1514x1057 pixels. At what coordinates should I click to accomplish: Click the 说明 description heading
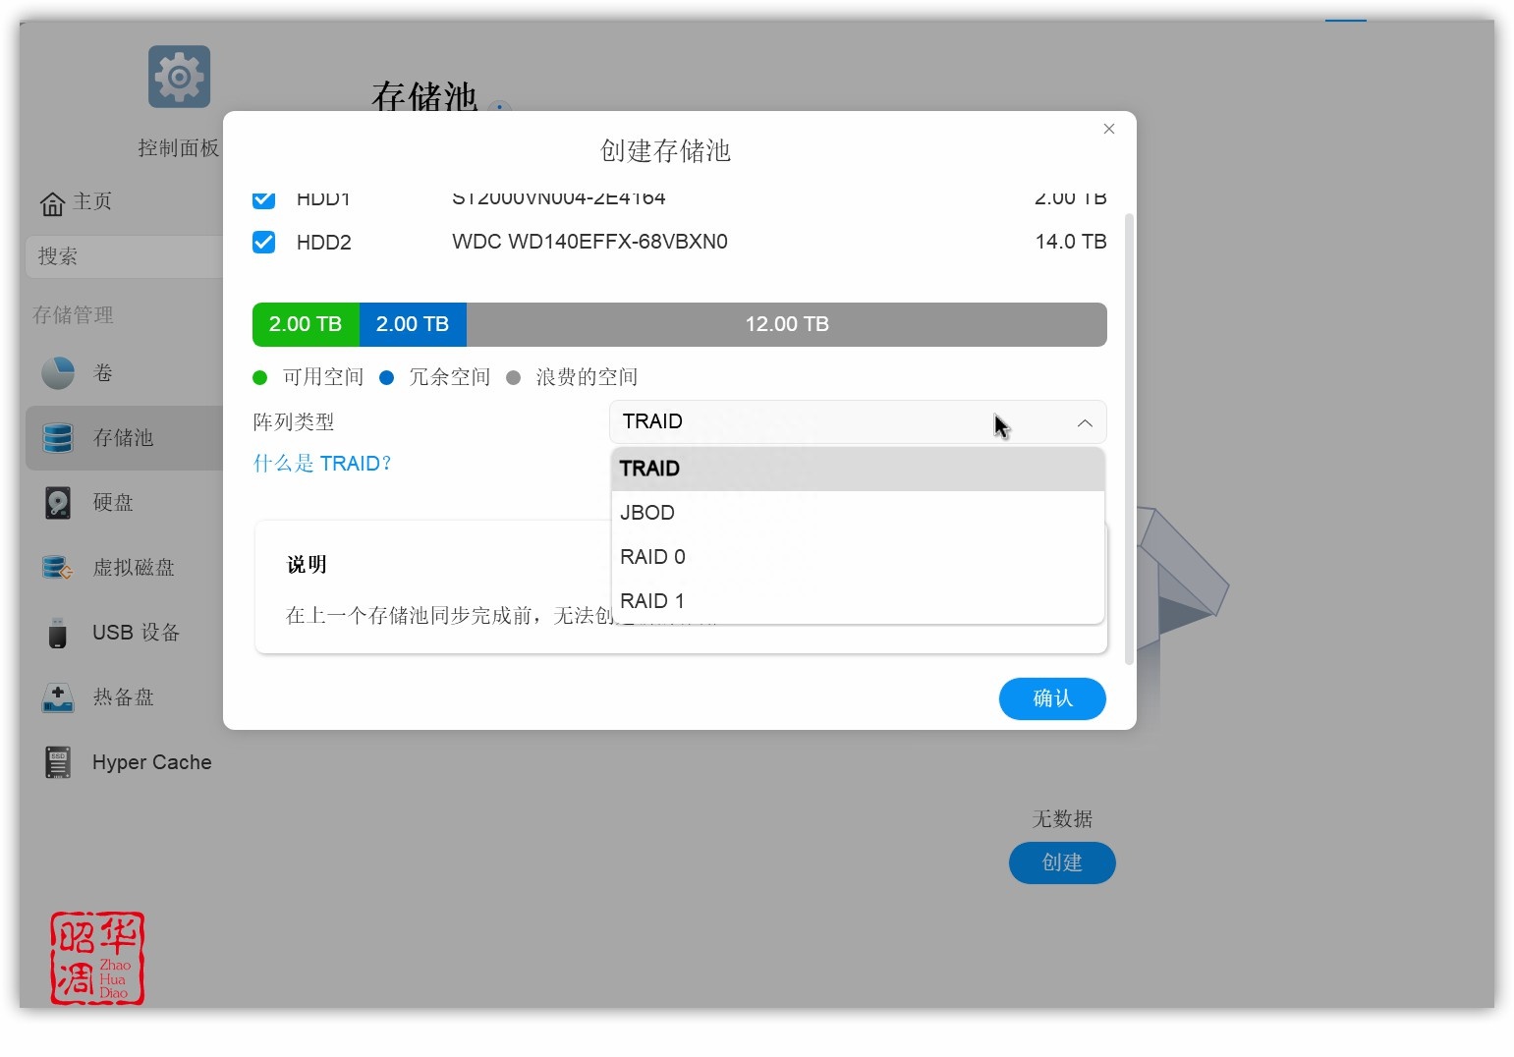coord(307,565)
